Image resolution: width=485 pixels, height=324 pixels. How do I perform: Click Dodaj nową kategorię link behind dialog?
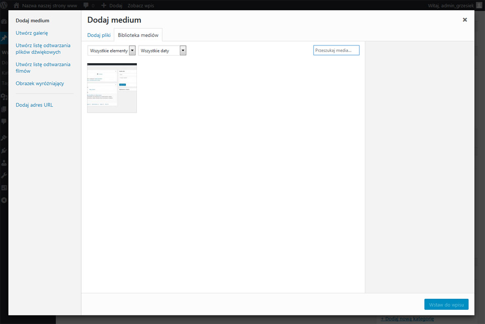[407, 319]
